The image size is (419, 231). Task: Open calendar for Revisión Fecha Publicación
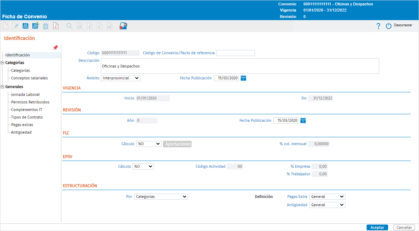303,120
